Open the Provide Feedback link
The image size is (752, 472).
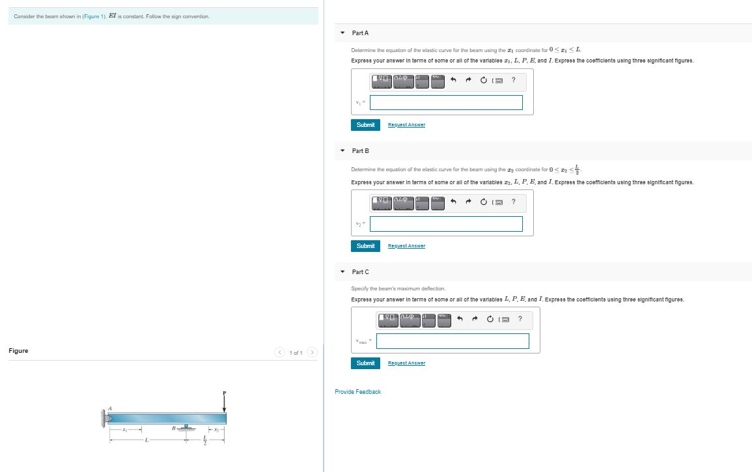pos(358,392)
